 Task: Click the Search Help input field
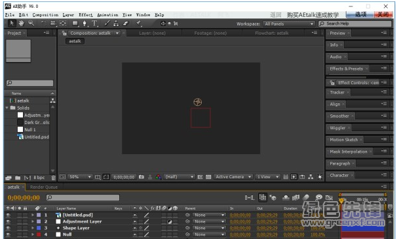(x=354, y=24)
